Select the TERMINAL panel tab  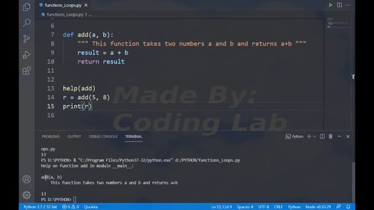(134, 136)
